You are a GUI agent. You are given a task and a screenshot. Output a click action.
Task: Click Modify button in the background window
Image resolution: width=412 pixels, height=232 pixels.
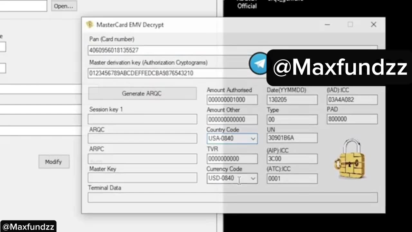[54, 162]
